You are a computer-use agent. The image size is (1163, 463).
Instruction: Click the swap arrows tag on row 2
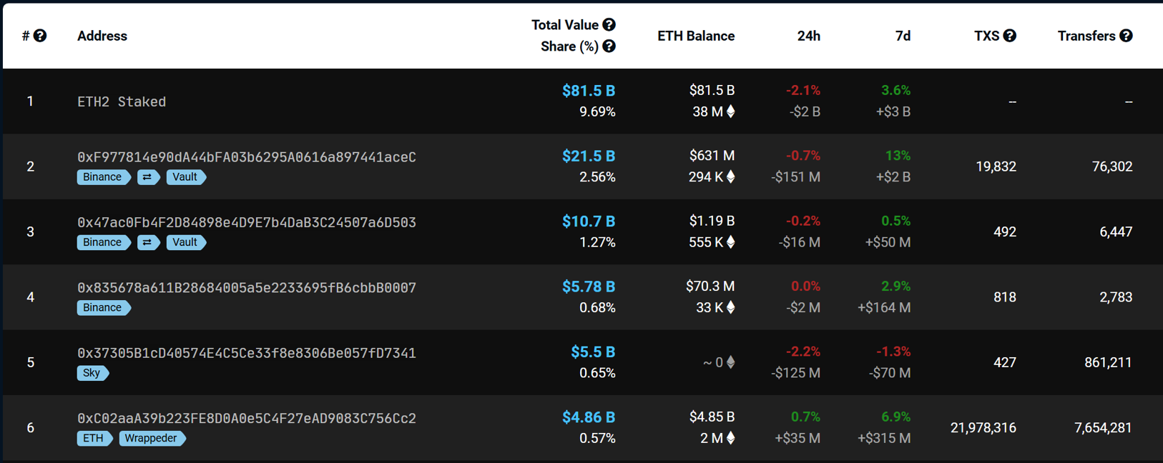[x=147, y=177]
